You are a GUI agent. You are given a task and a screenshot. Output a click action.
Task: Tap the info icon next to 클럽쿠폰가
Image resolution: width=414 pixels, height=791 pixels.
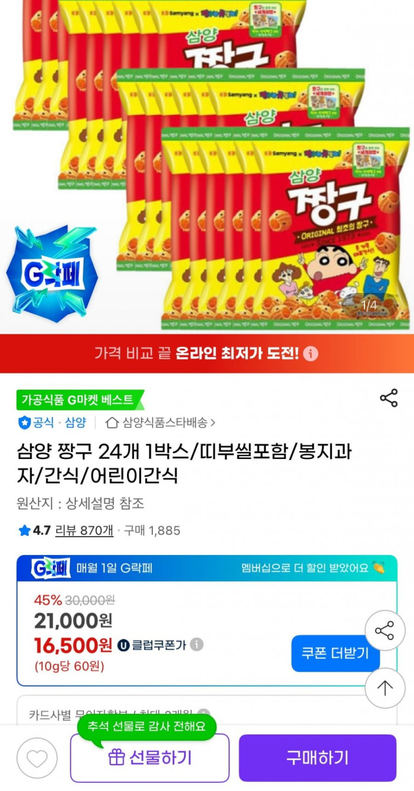click(x=197, y=644)
